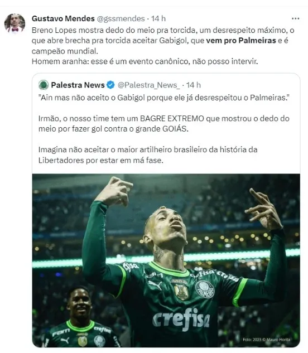
Task: Click the 'BAGRE EXTREMO' paragraph in quote
Action: point(164,124)
